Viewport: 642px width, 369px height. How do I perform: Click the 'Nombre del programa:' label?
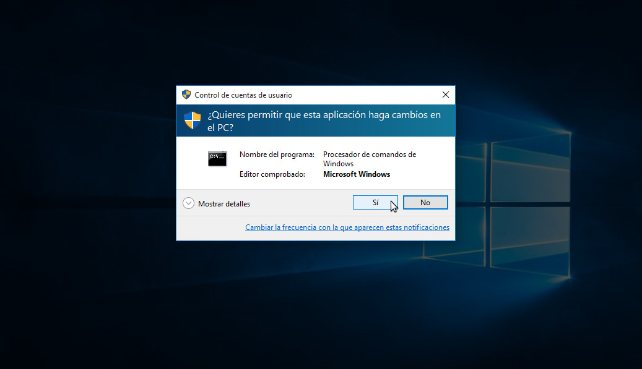pos(277,155)
